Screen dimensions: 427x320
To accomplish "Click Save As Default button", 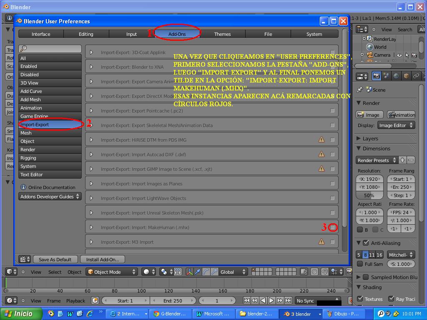I will click(x=55, y=259).
